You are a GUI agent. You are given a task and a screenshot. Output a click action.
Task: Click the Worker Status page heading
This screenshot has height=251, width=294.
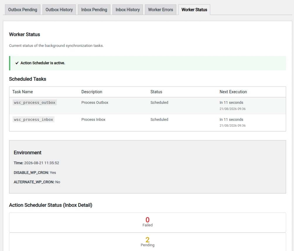(x=25, y=34)
